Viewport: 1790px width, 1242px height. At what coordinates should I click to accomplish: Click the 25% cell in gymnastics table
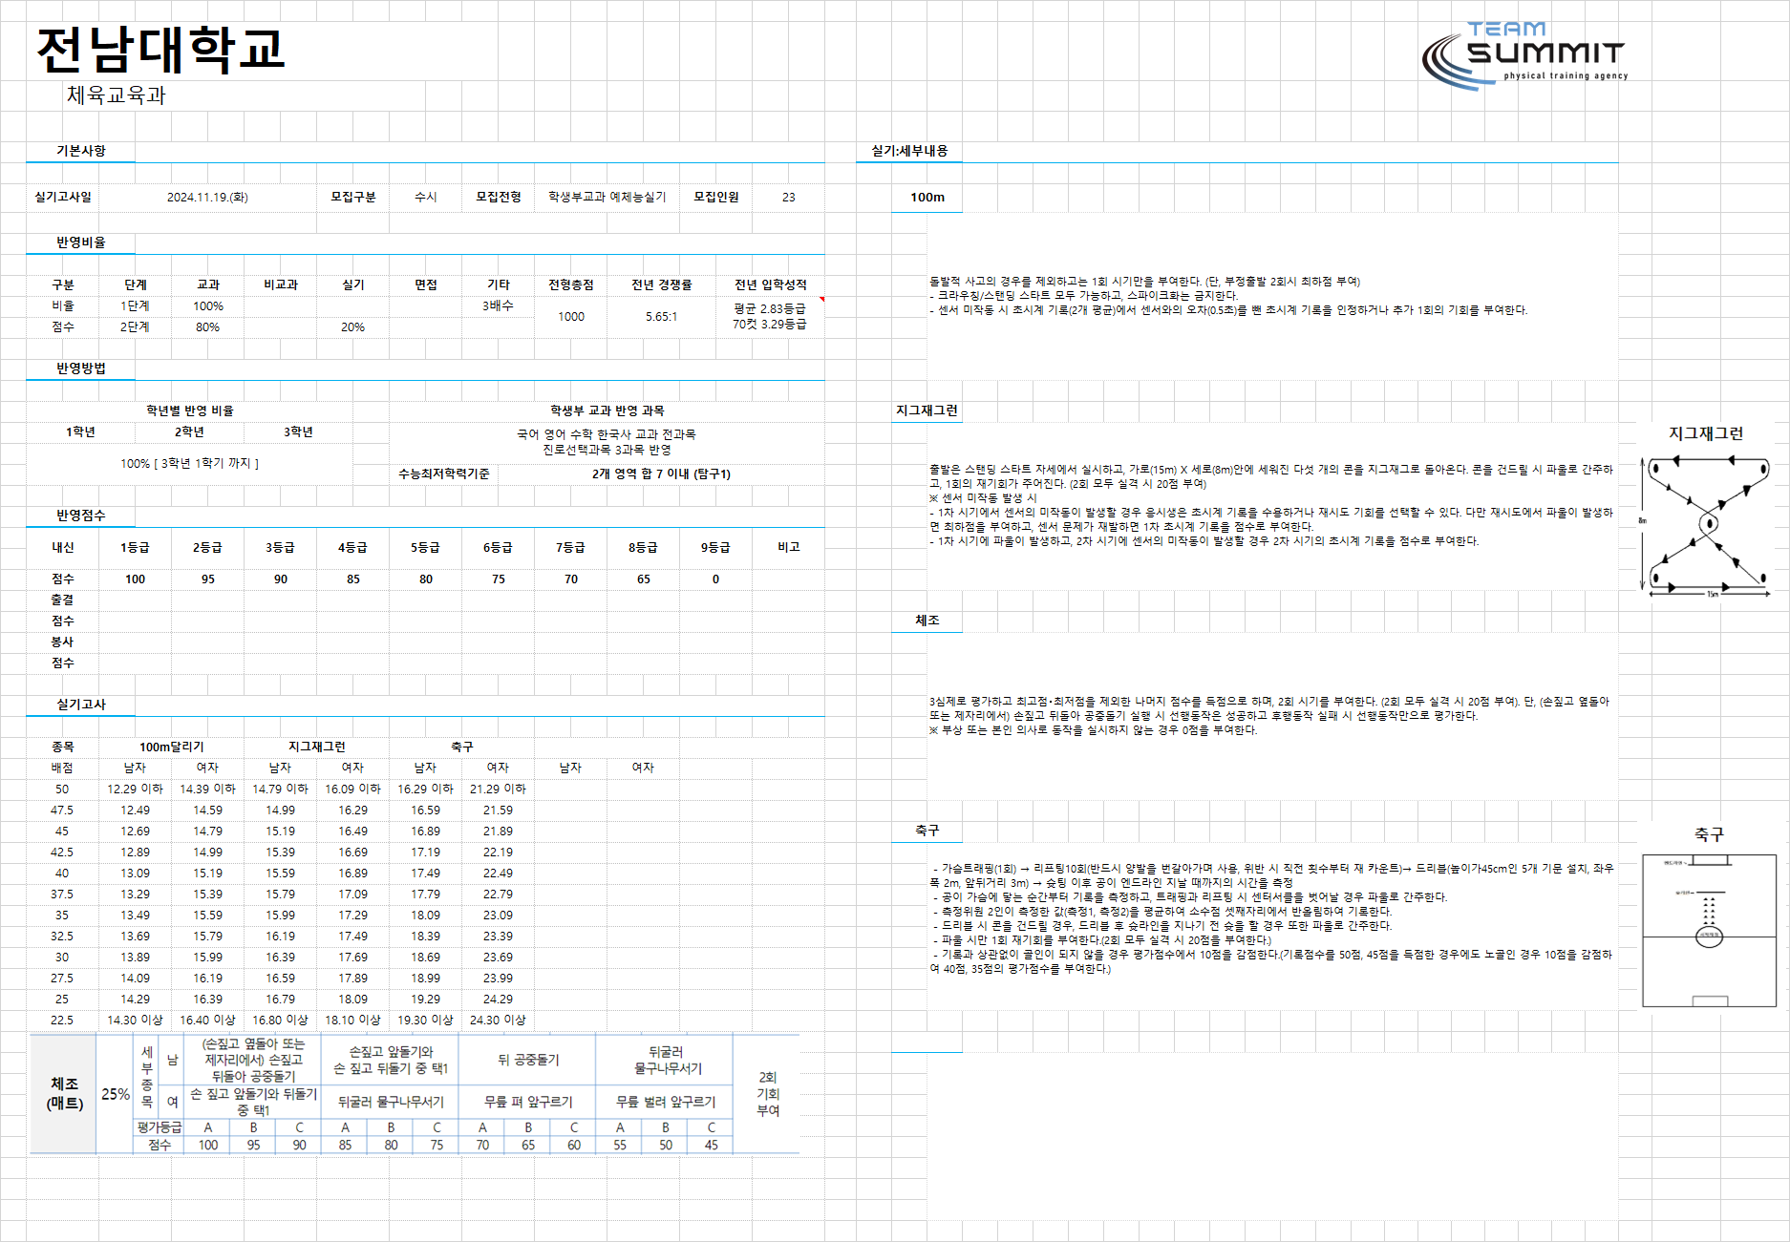tap(116, 1094)
